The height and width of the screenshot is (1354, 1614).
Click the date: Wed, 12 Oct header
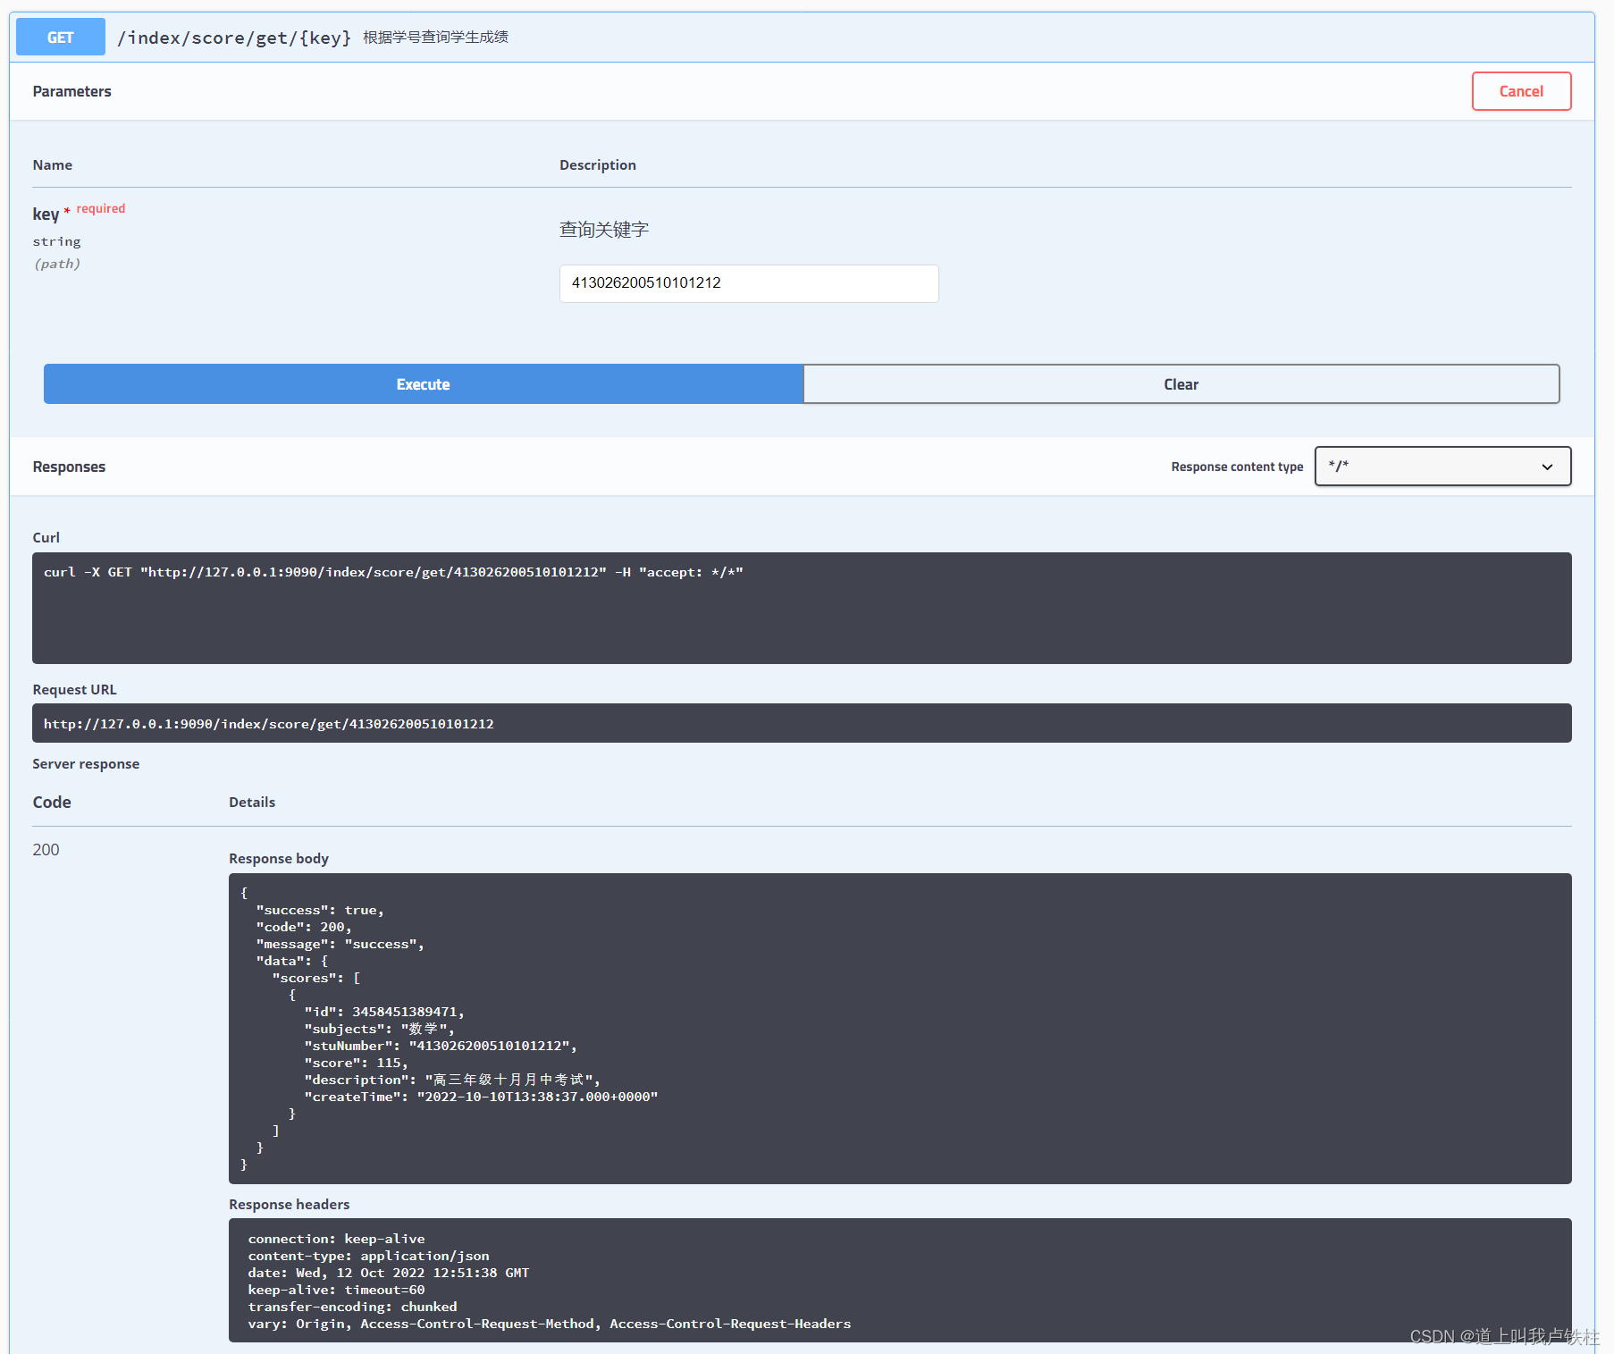coord(388,1273)
